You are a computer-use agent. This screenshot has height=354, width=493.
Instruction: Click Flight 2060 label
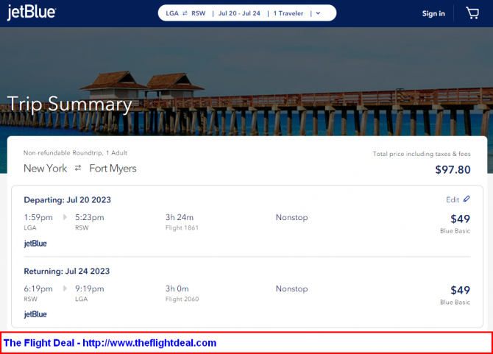pos(182,299)
